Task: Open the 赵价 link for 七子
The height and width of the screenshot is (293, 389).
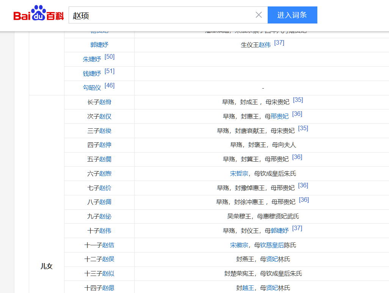Action: [x=105, y=188]
